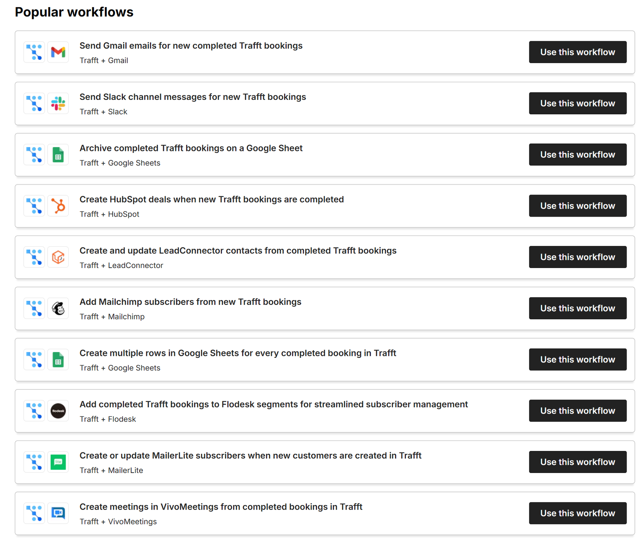
Task: Open 'Create or update MailerLite subscribers' title
Action: pyautogui.click(x=250, y=456)
